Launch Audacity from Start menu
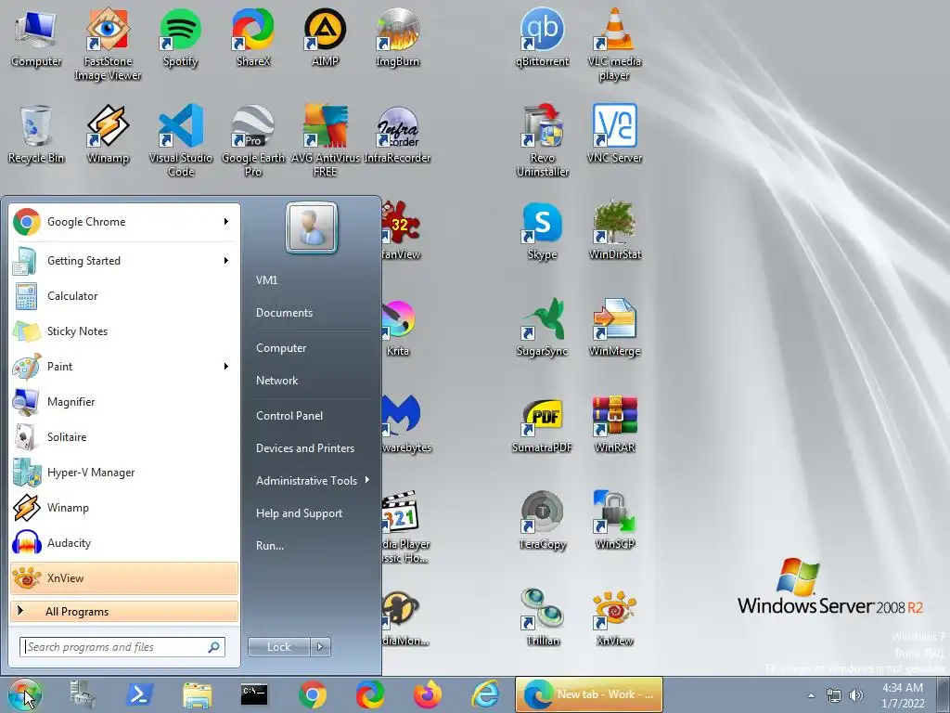The width and height of the screenshot is (950, 713). click(x=124, y=542)
